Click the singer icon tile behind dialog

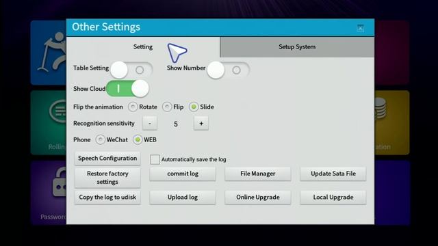(49, 53)
